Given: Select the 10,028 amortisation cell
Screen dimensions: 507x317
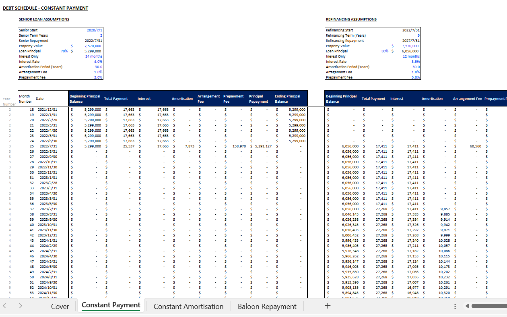Looking at the screenshot, I should 444,240.
